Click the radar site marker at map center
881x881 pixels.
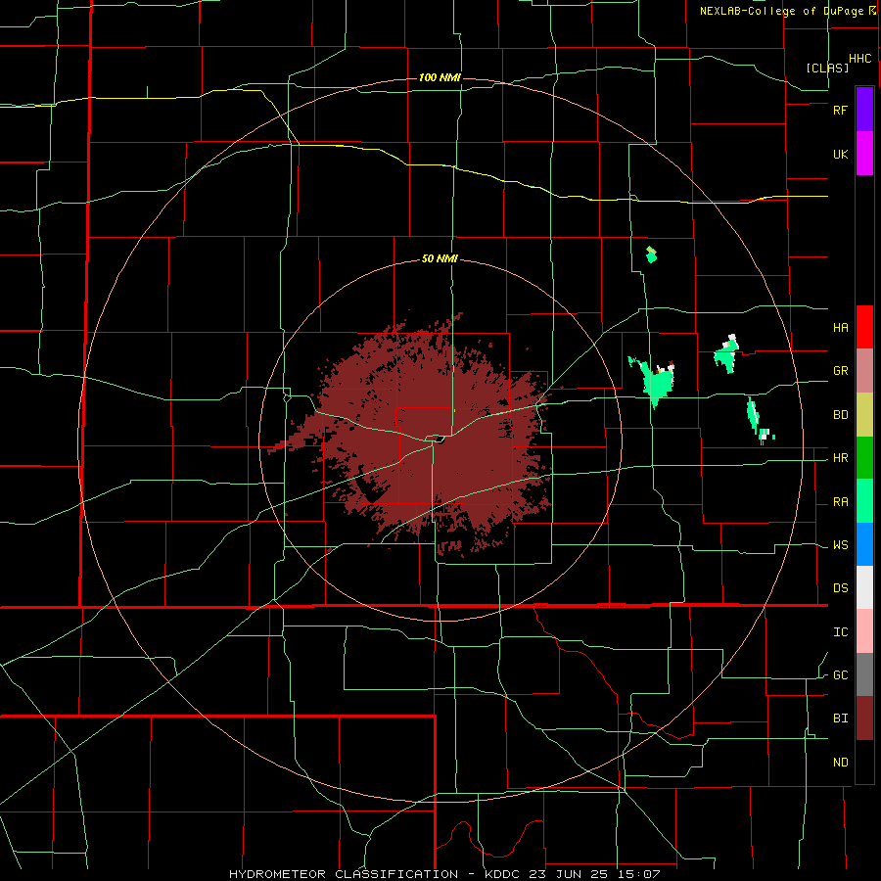[x=440, y=440]
